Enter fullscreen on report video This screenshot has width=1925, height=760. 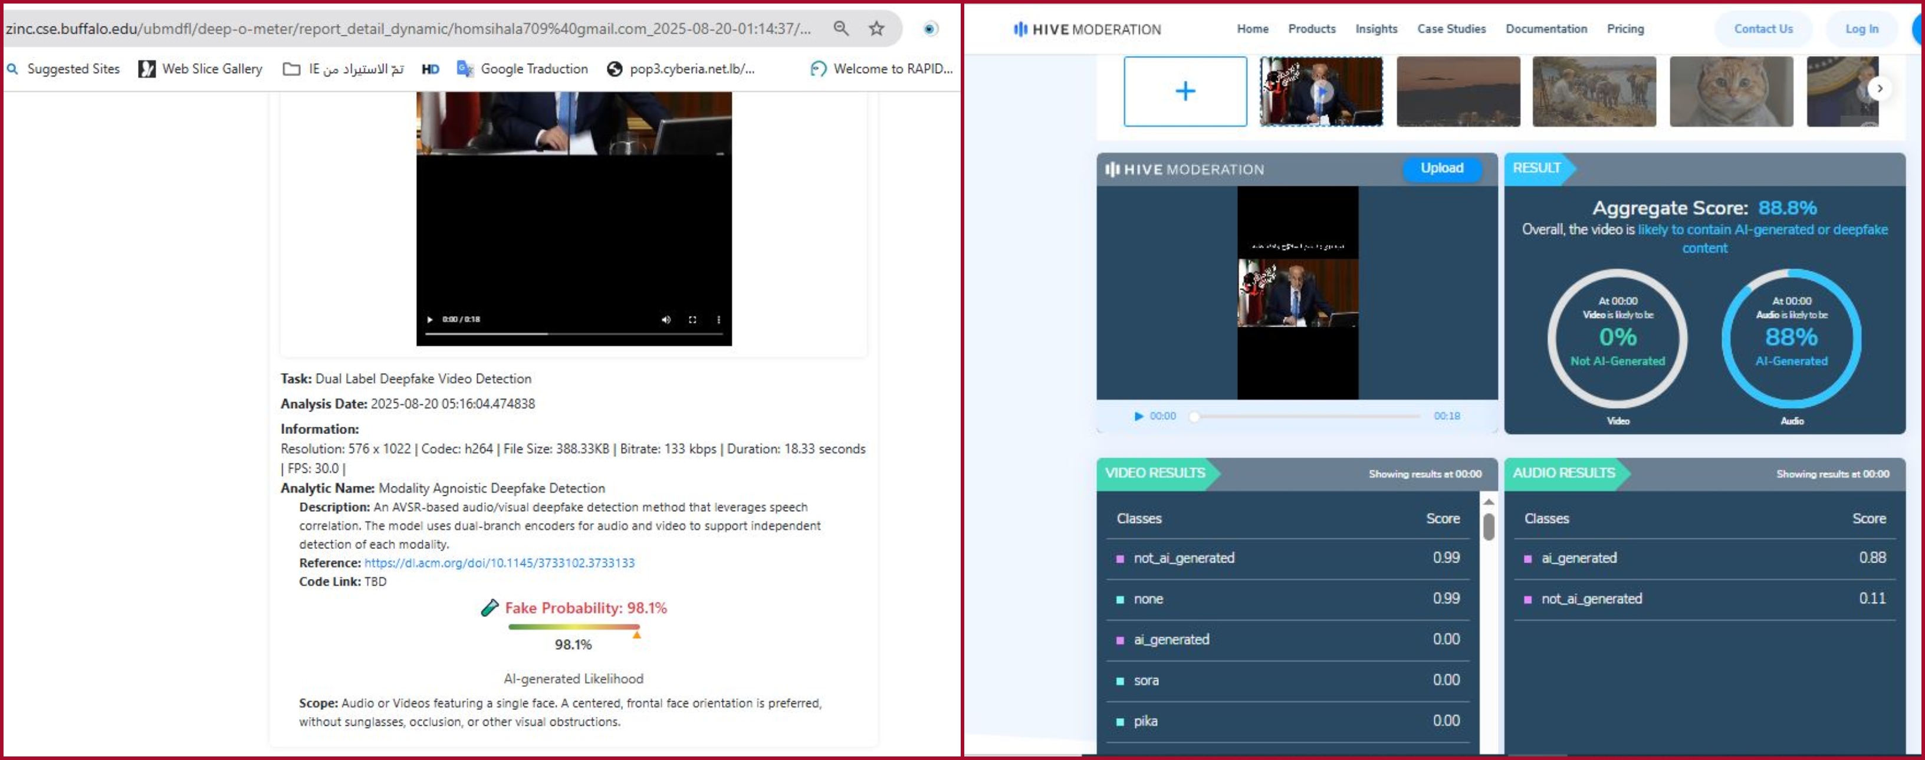click(693, 319)
